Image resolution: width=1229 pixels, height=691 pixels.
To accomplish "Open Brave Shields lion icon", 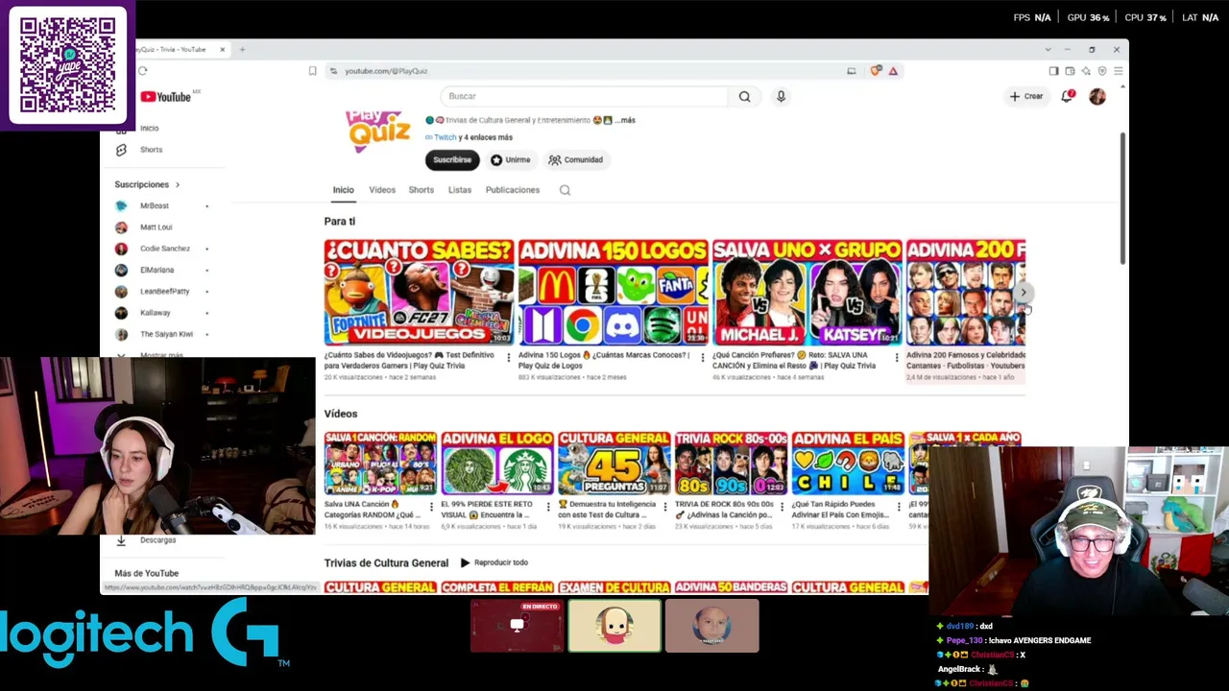I will tap(876, 71).
